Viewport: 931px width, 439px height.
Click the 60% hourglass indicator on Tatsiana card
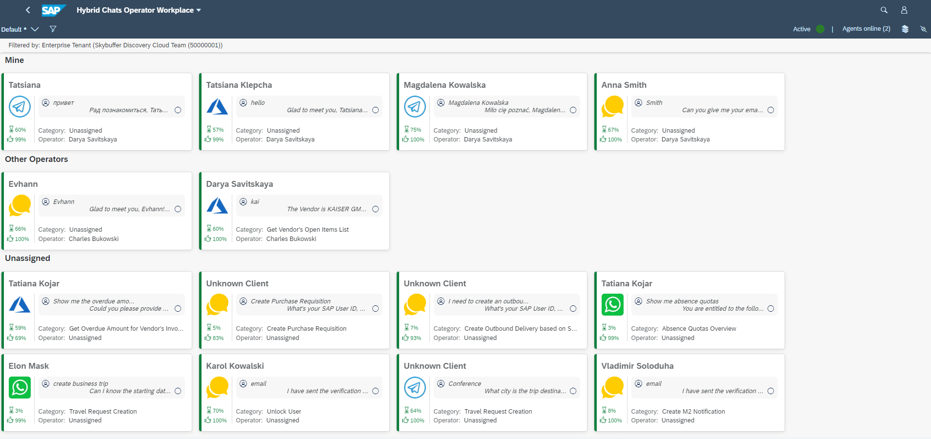click(18, 130)
